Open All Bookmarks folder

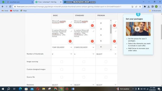(x=155, y=11)
